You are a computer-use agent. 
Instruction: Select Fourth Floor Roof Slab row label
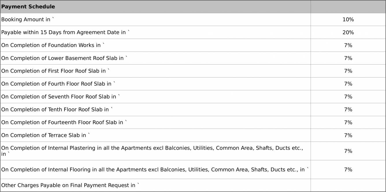tap(58, 84)
